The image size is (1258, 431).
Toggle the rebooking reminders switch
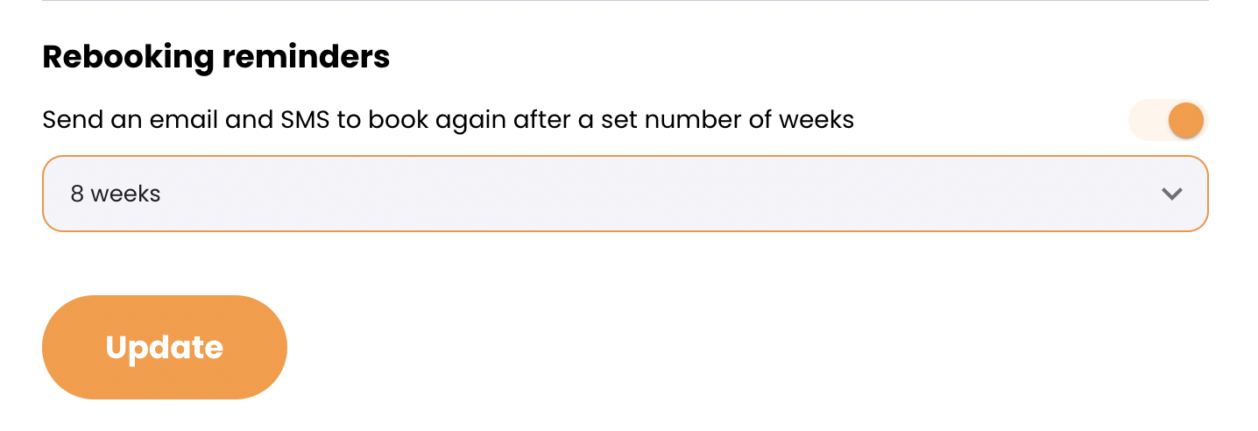click(1169, 120)
